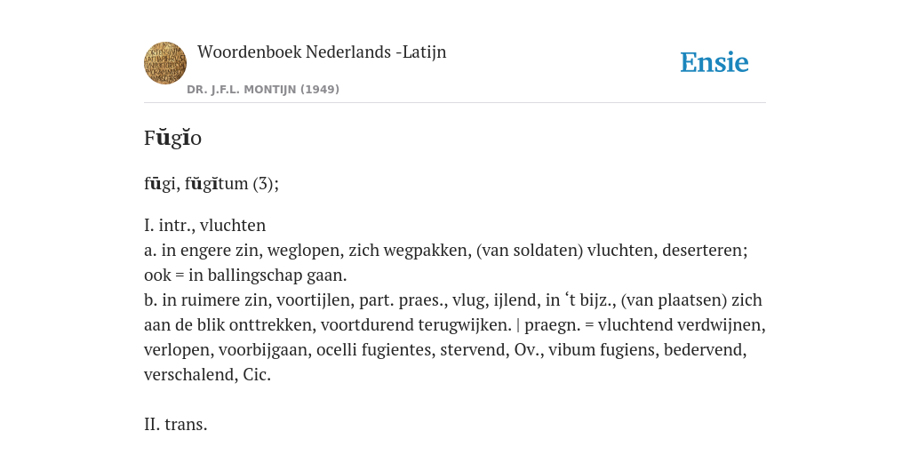This screenshot has width=910, height=455.
Task: Select the Fŭgĭo entry heading
Action: [x=173, y=138]
